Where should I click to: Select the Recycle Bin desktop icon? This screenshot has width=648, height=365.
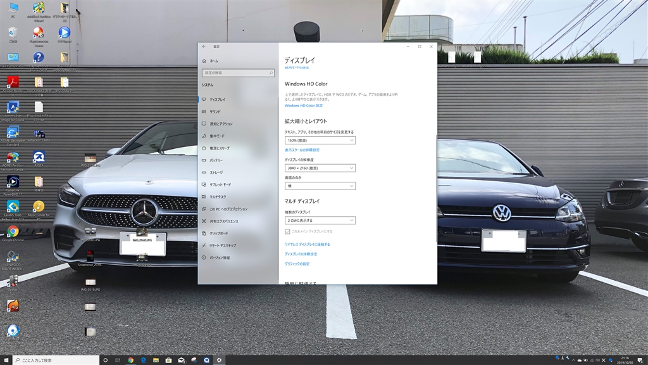(13, 35)
